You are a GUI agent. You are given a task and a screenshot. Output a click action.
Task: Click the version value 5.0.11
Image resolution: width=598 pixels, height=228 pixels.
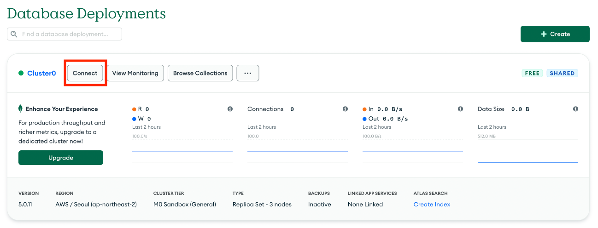(x=25, y=204)
